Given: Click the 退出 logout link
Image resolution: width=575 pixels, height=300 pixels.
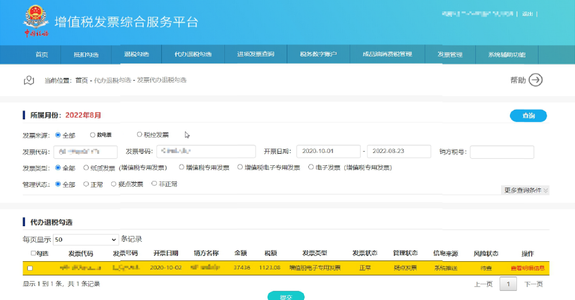Looking at the screenshot, I should [528, 14].
